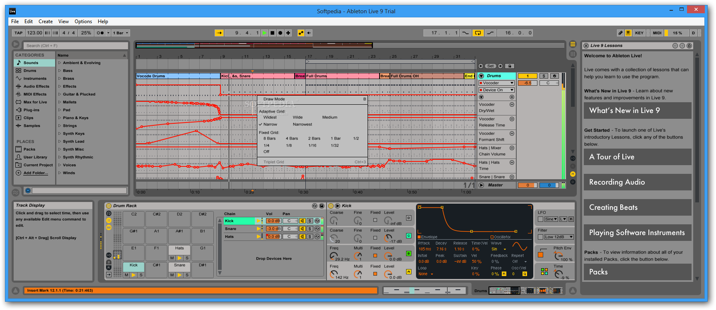Open the What's New in Live 9 lesson
This screenshot has height=310, width=716.
[637, 111]
